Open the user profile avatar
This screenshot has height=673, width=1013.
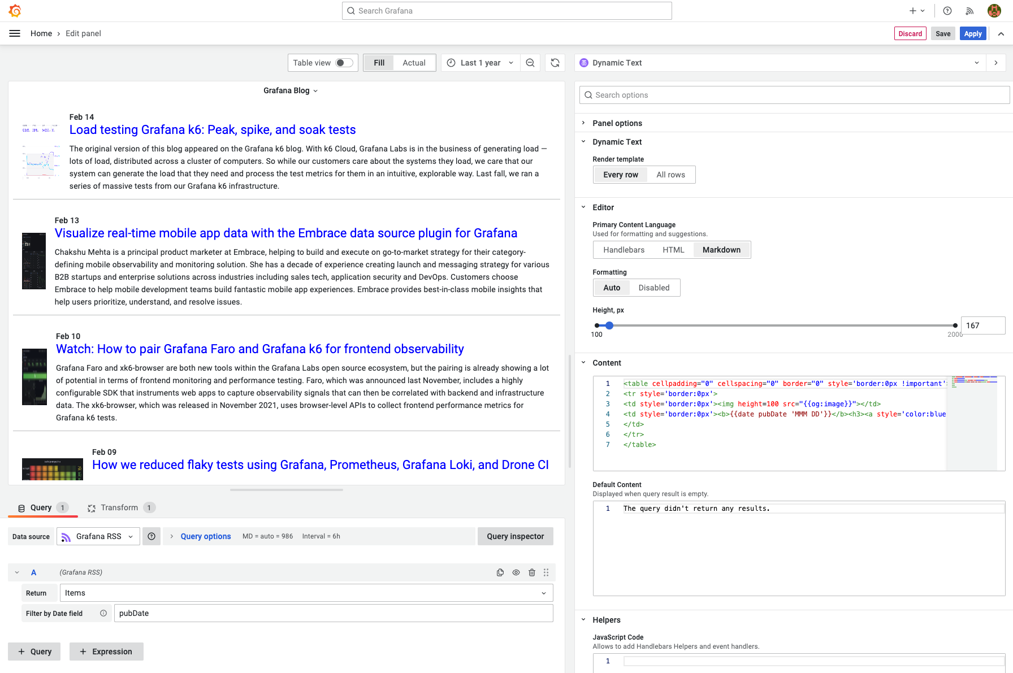coord(994,11)
